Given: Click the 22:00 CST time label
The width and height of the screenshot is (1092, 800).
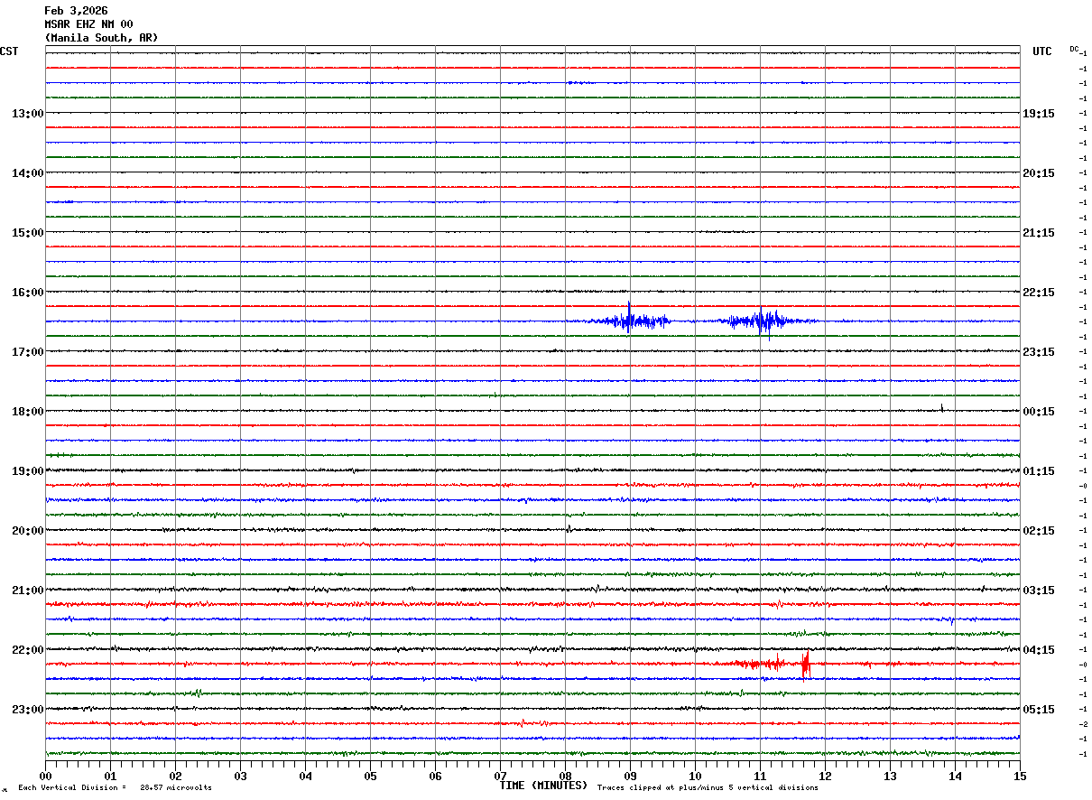Looking at the screenshot, I should [27, 650].
